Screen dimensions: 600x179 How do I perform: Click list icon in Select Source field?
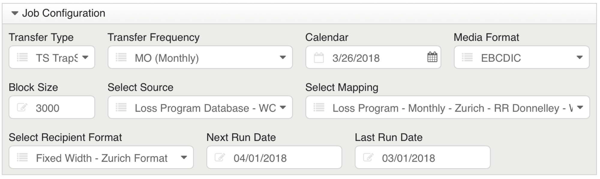click(x=121, y=107)
